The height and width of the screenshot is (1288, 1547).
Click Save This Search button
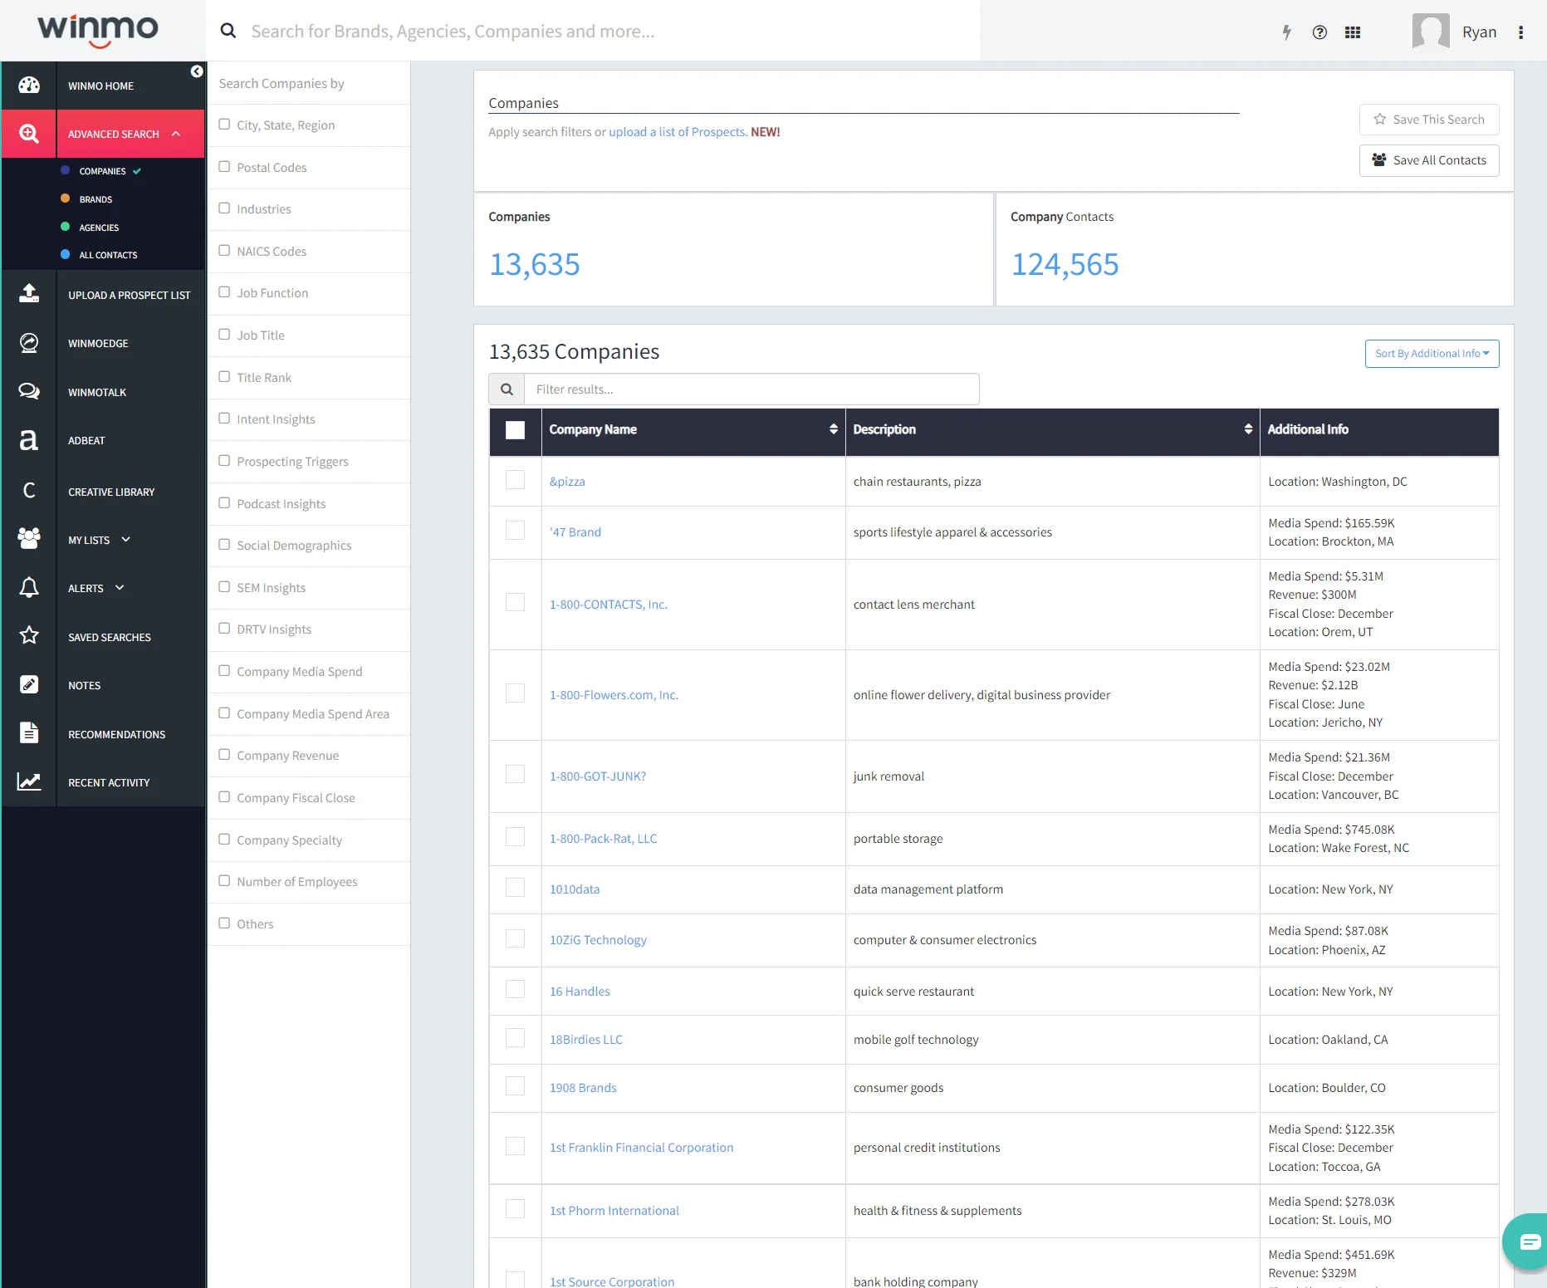[1429, 120]
